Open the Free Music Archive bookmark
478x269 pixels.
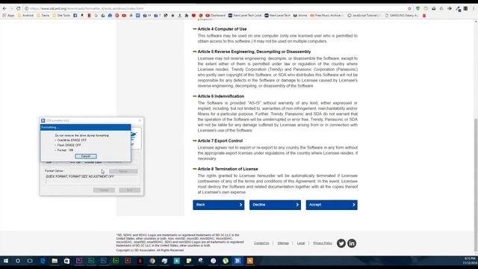[x=327, y=15]
